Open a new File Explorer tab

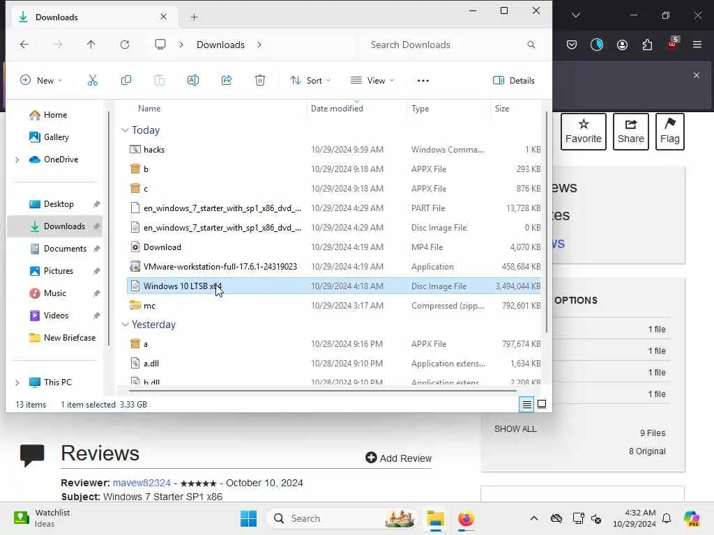(x=194, y=17)
